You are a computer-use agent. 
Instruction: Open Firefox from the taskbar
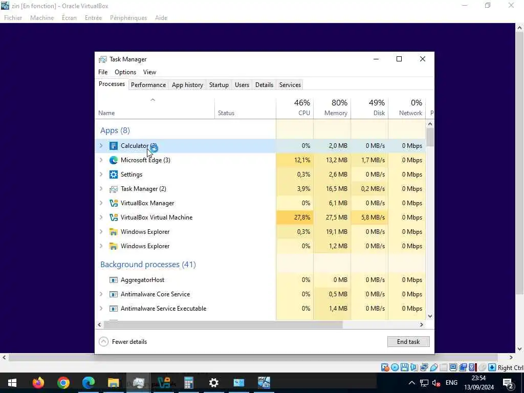(x=38, y=383)
